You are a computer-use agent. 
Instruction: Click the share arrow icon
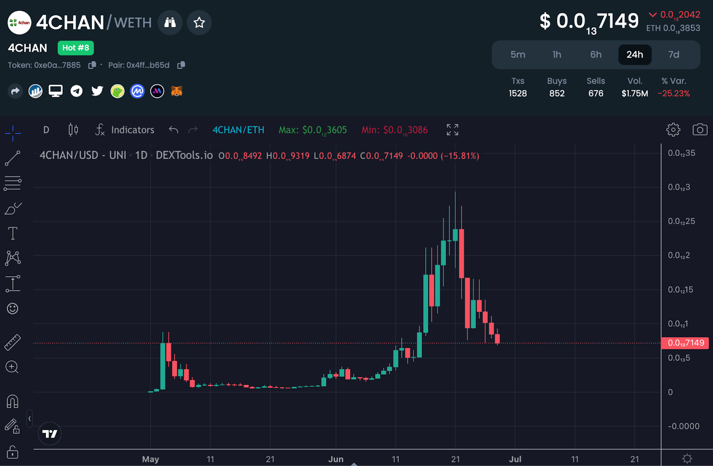[15, 91]
